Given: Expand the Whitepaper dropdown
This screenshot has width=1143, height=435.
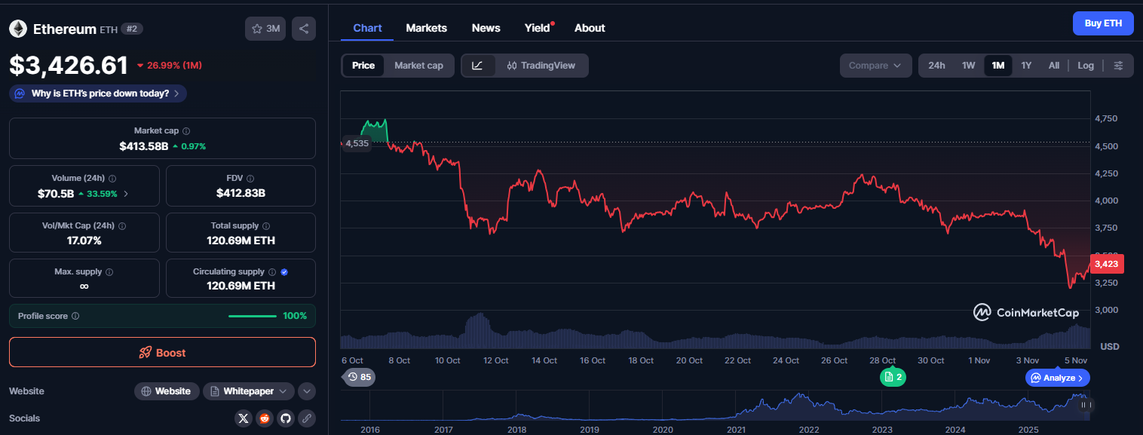Looking at the screenshot, I should point(248,391).
